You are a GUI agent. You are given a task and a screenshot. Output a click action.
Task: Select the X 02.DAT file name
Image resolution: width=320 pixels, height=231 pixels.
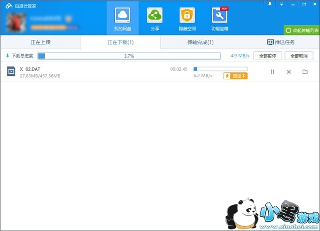[x=30, y=69]
